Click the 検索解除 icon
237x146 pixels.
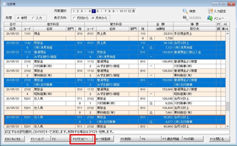[x=185, y=18]
